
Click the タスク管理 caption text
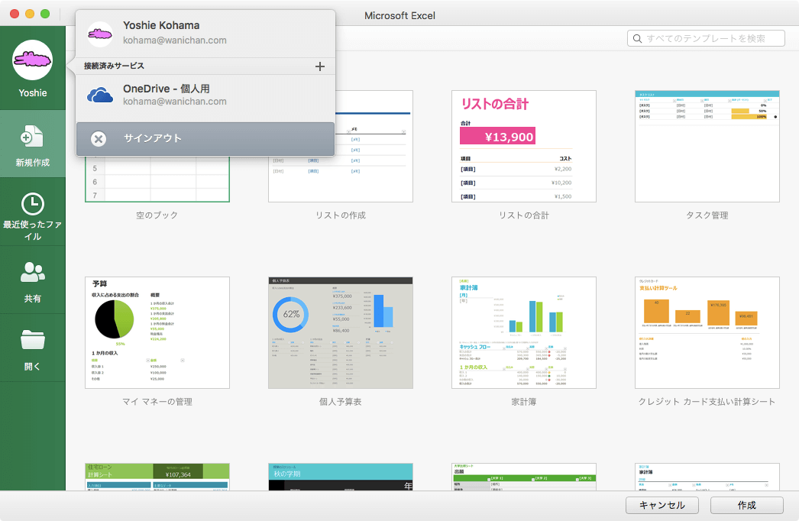[707, 215]
